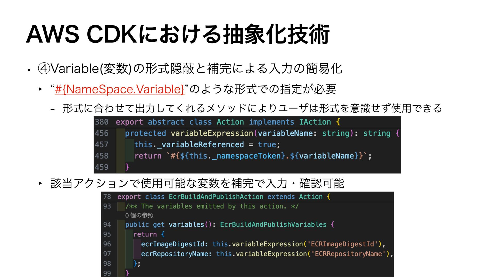Click _variableReferenced on line 457
This screenshot has width=495, height=278.
click(x=200, y=145)
